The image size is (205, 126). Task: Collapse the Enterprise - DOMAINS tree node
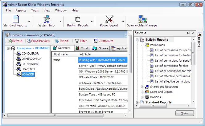8,48
